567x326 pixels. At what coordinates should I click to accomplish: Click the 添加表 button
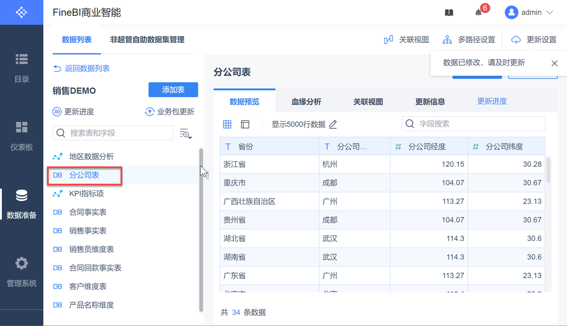pyautogui.click(x=173, y=90)
